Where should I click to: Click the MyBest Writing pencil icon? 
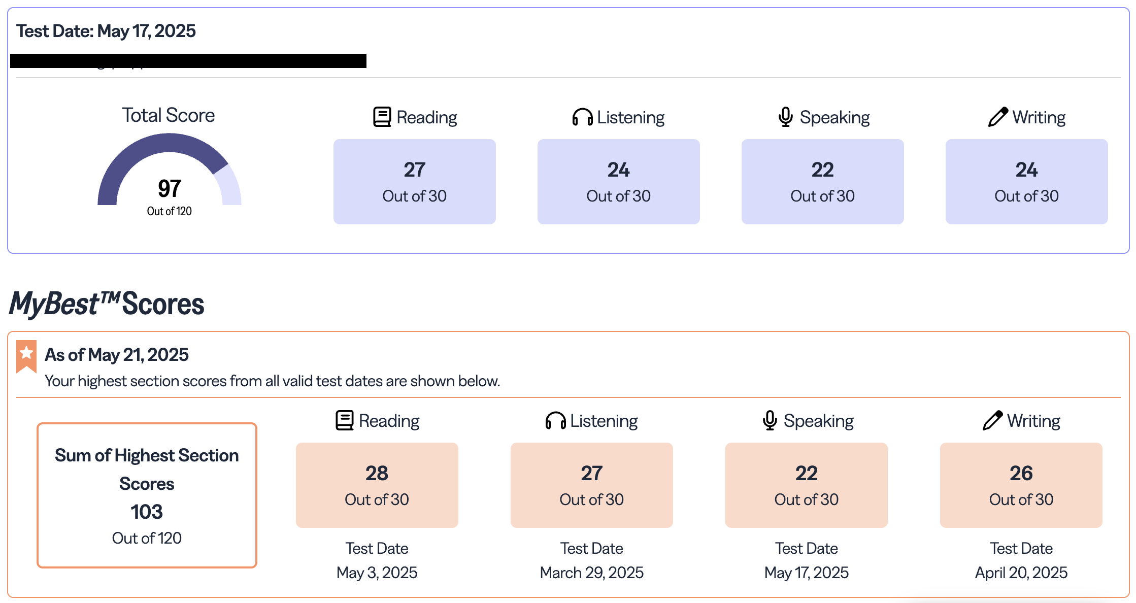click(x=992, y=420)
